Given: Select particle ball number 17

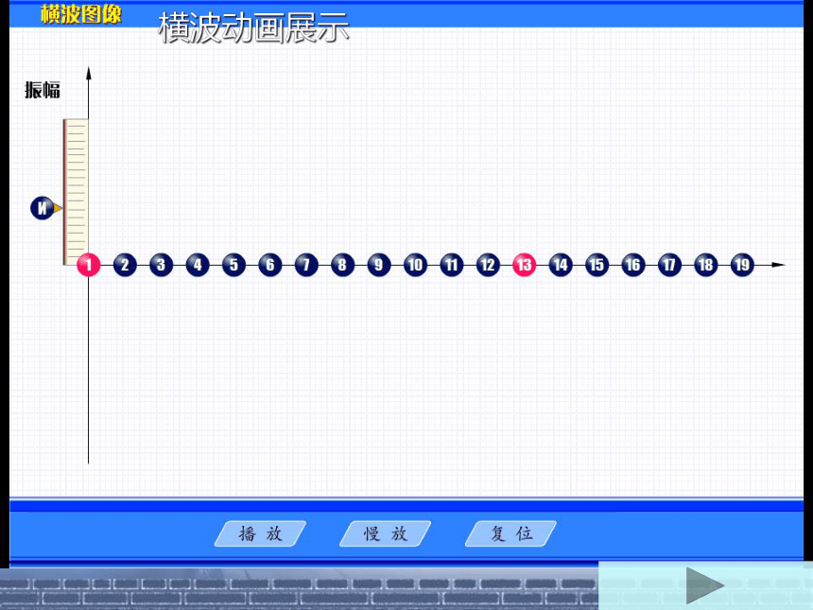Looking at the screenshot, I should tap(669, 265).
